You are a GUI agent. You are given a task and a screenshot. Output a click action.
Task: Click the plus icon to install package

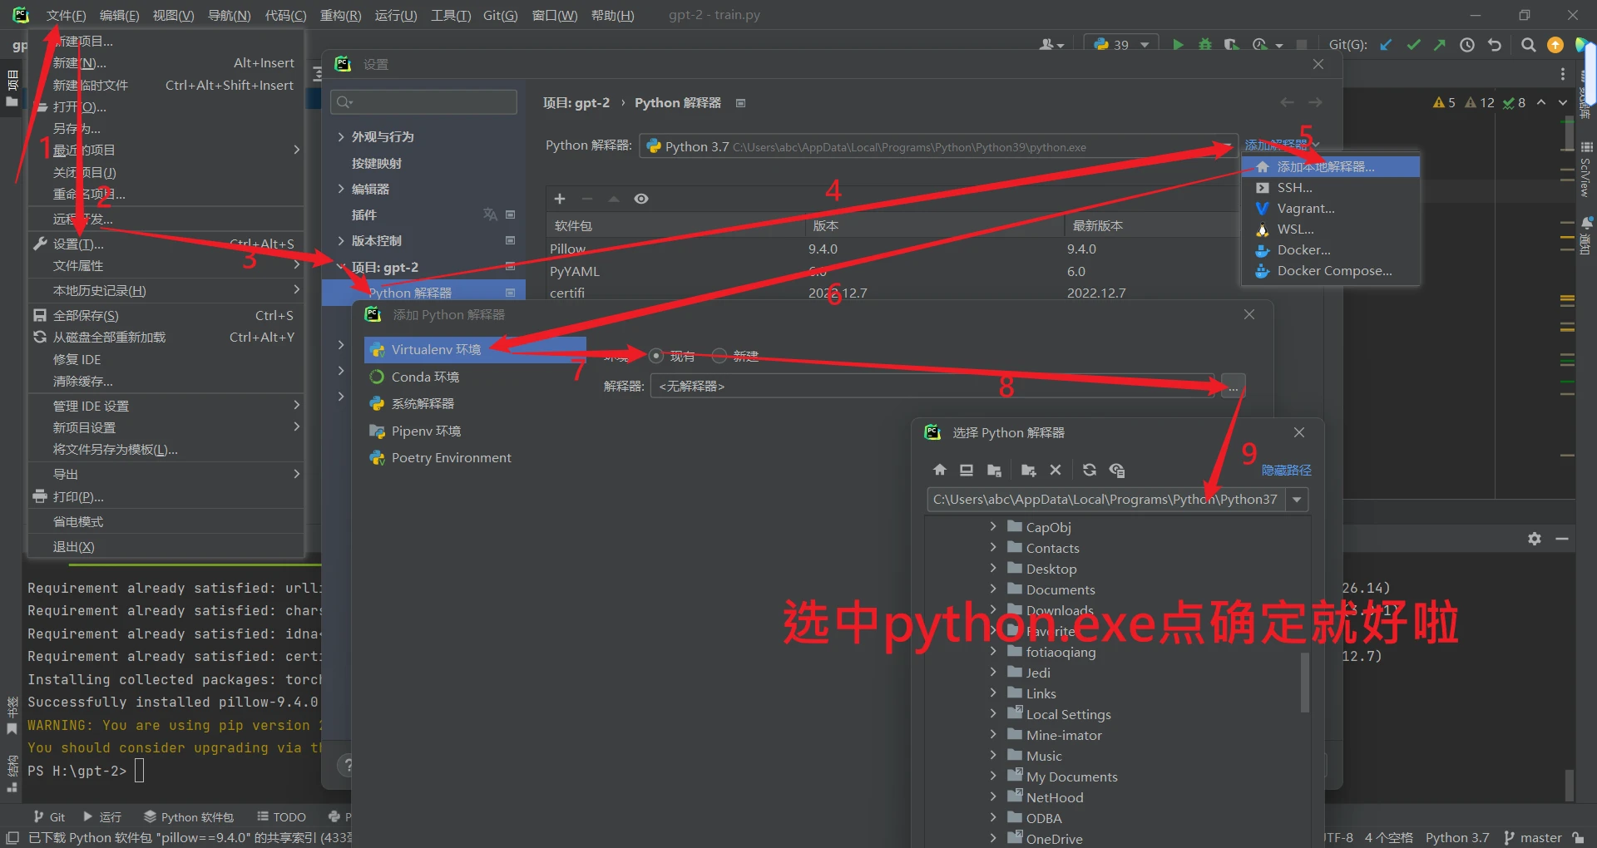[x=560, y=199]
